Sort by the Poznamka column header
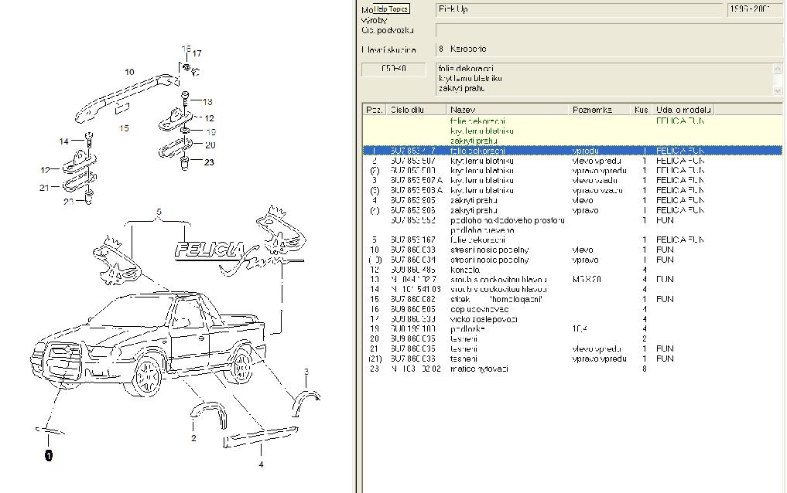 click(x=599, y=110)
